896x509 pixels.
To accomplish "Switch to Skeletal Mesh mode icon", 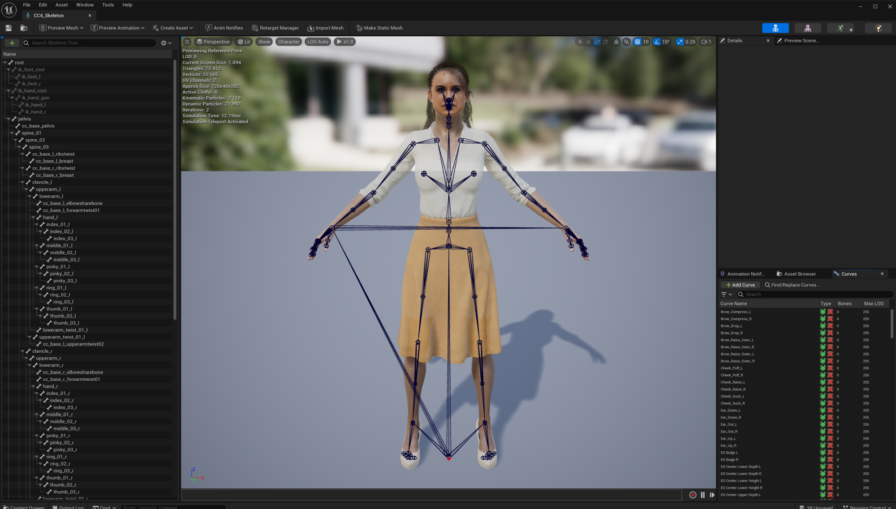I will [x=807, y=28].
